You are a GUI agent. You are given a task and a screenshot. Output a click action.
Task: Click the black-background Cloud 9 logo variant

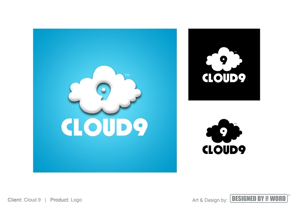(224, 64)
